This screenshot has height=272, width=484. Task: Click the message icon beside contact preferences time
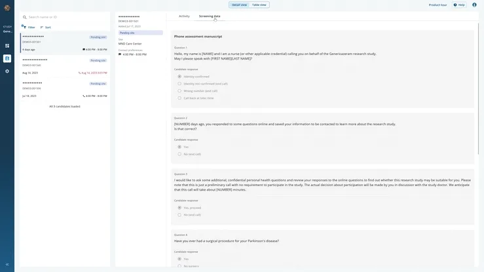pos(120,54)
